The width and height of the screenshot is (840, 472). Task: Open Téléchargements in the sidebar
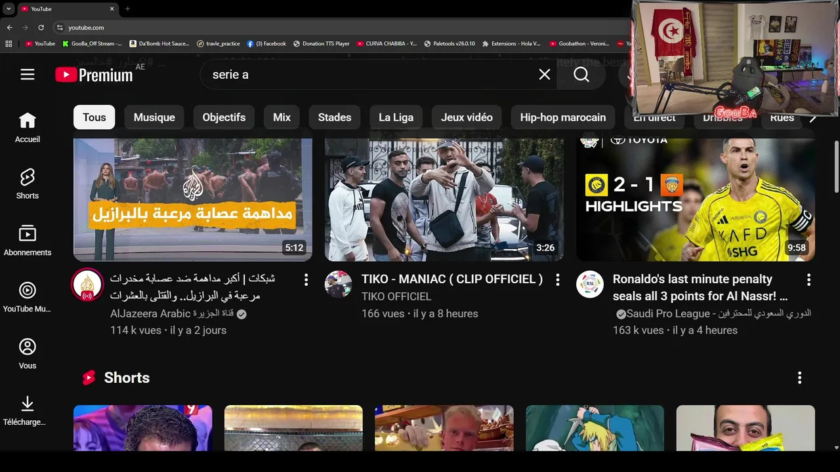click(27, 410)
